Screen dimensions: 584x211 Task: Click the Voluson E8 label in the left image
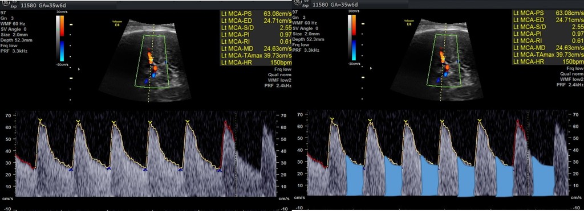pyautogui.click(x=117, y=23)
